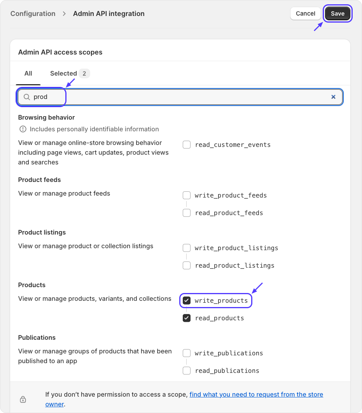Viewport: 362px width, 413px height.
Task: Select the read_product_listings checkbox
Action: click(187, 265)
